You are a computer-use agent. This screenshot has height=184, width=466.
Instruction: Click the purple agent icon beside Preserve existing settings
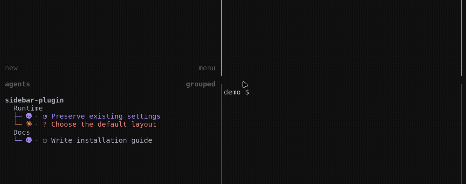point(29,116)
